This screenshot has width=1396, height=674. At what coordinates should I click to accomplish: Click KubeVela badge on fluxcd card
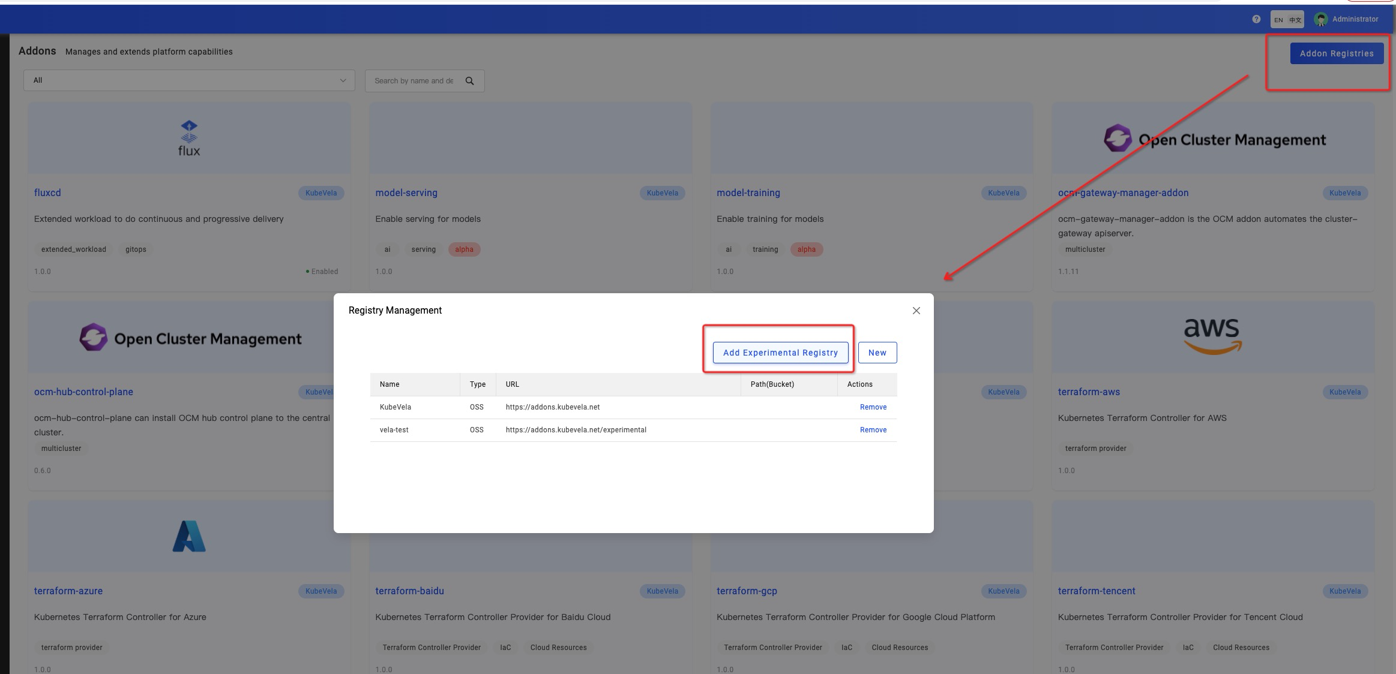(321, 193)
